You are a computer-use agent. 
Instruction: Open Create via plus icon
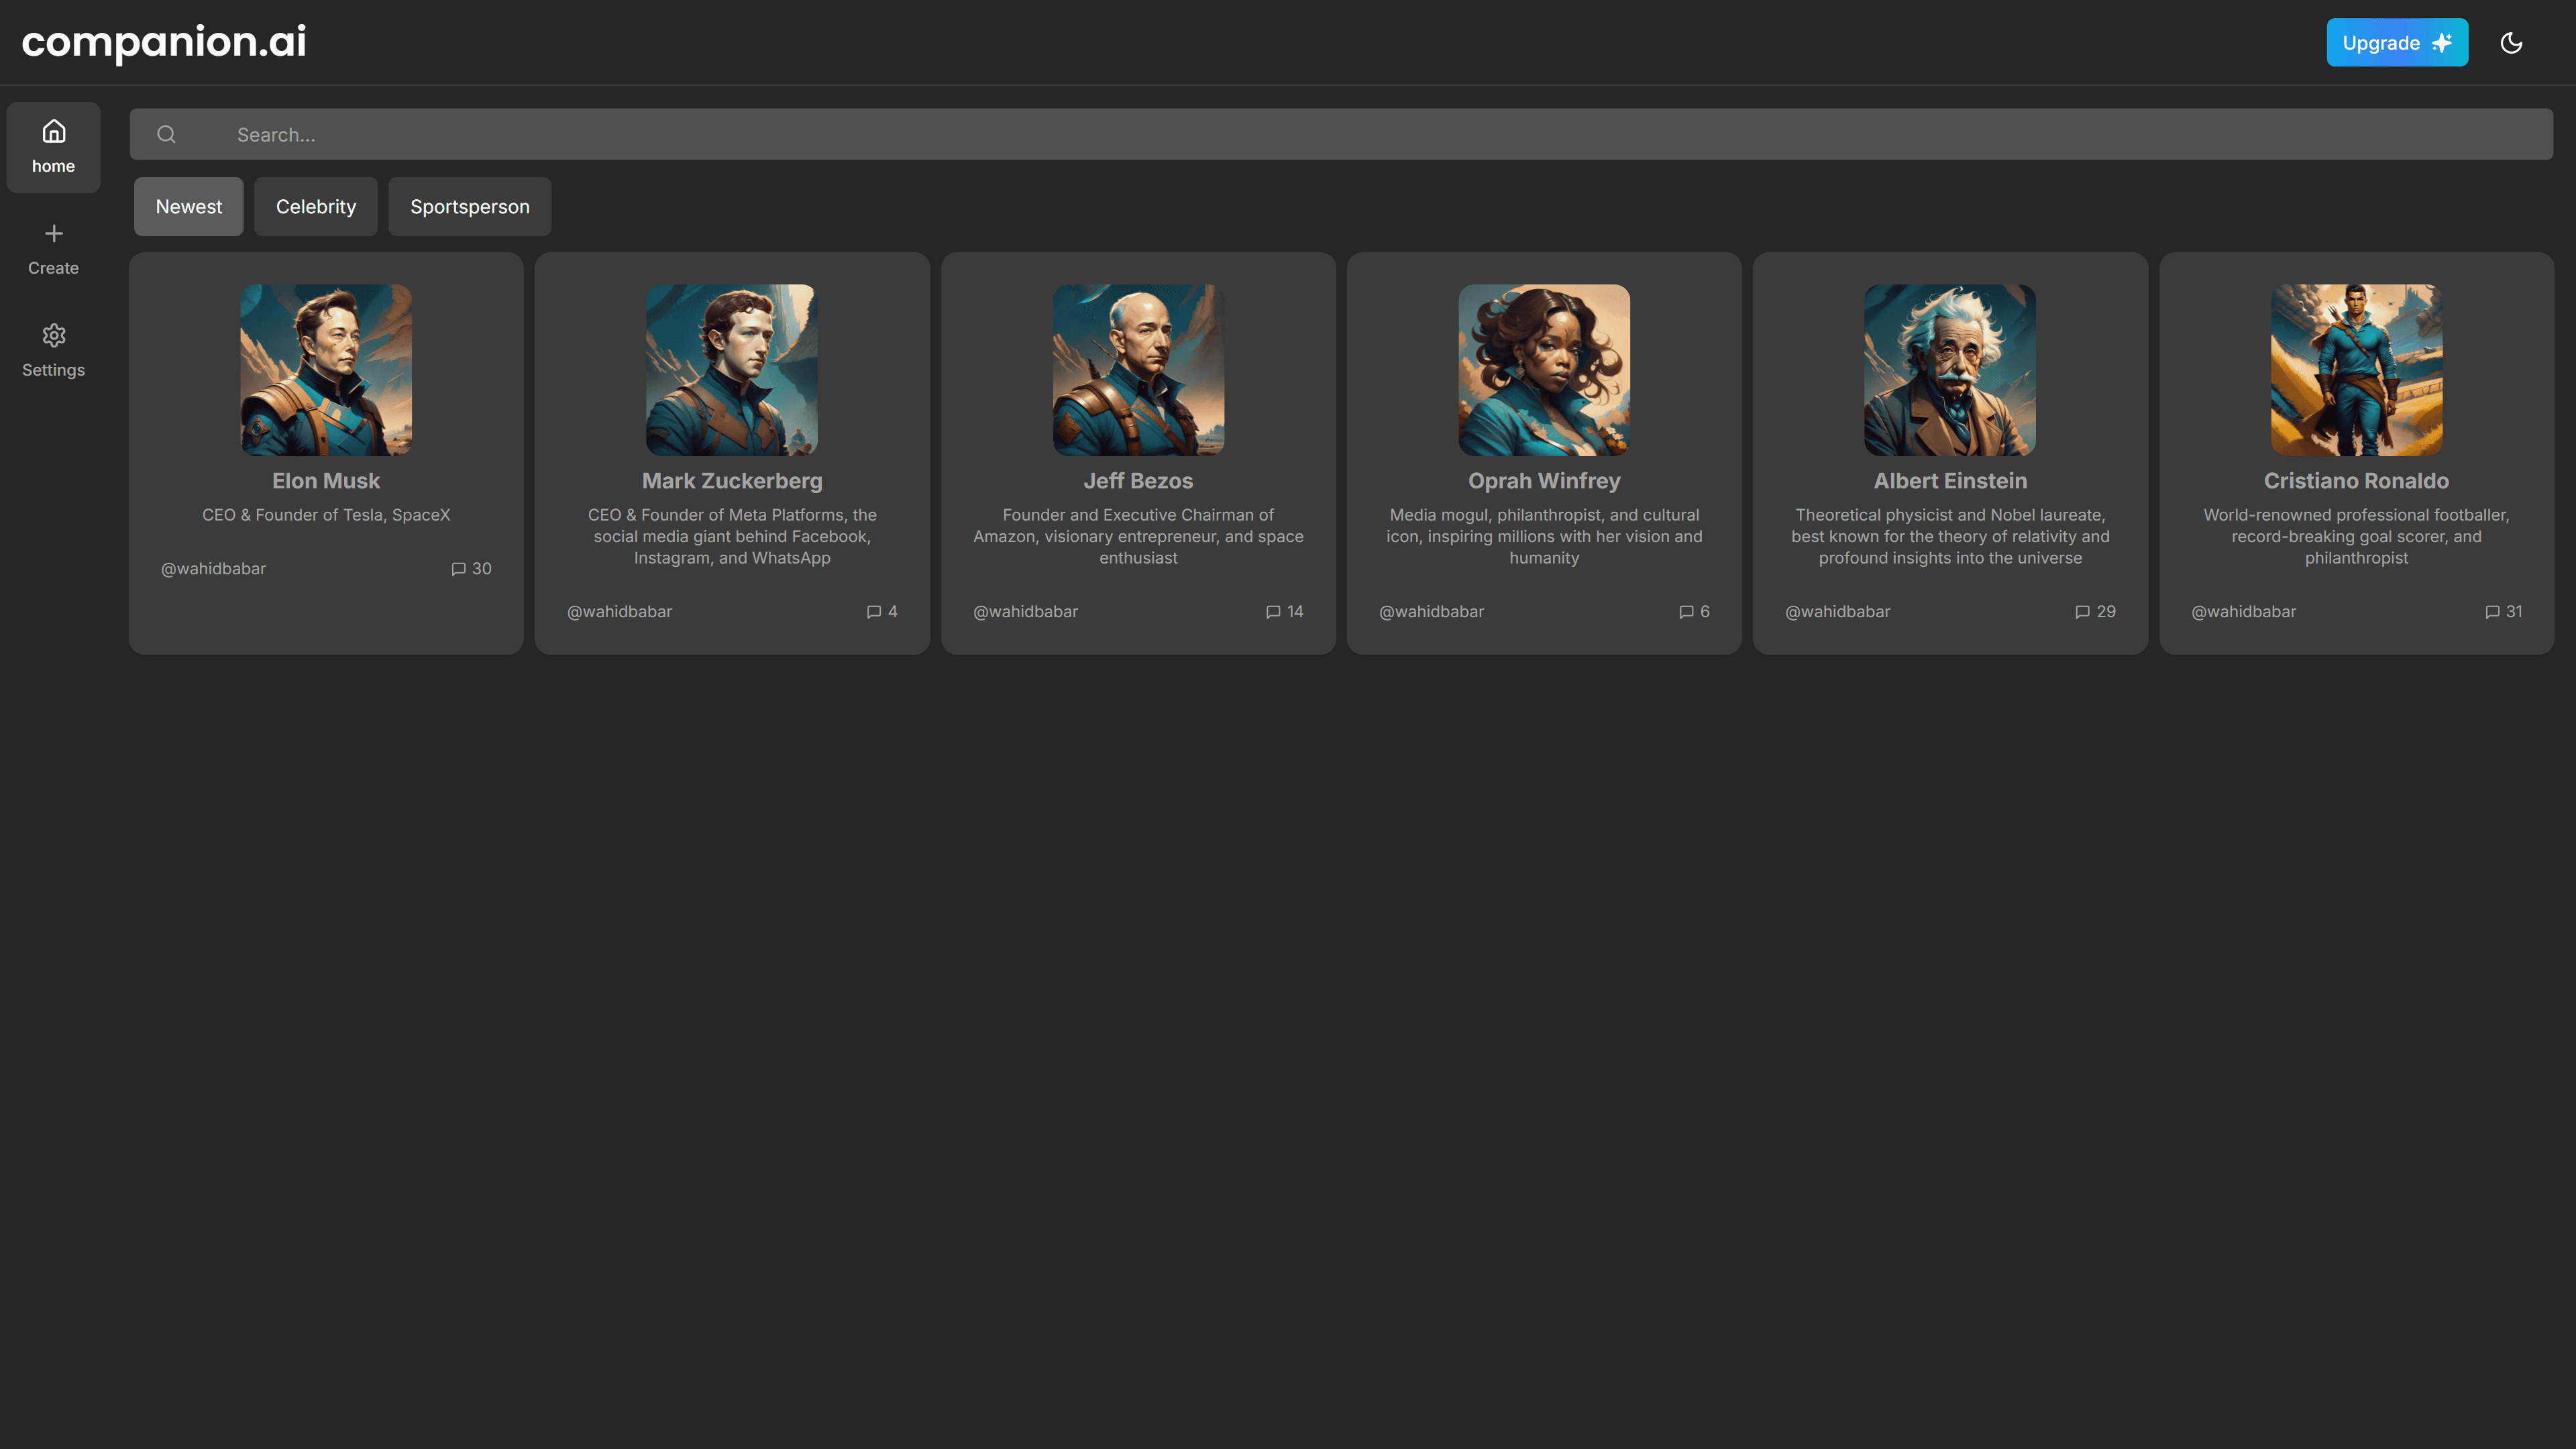coord(53,234)
